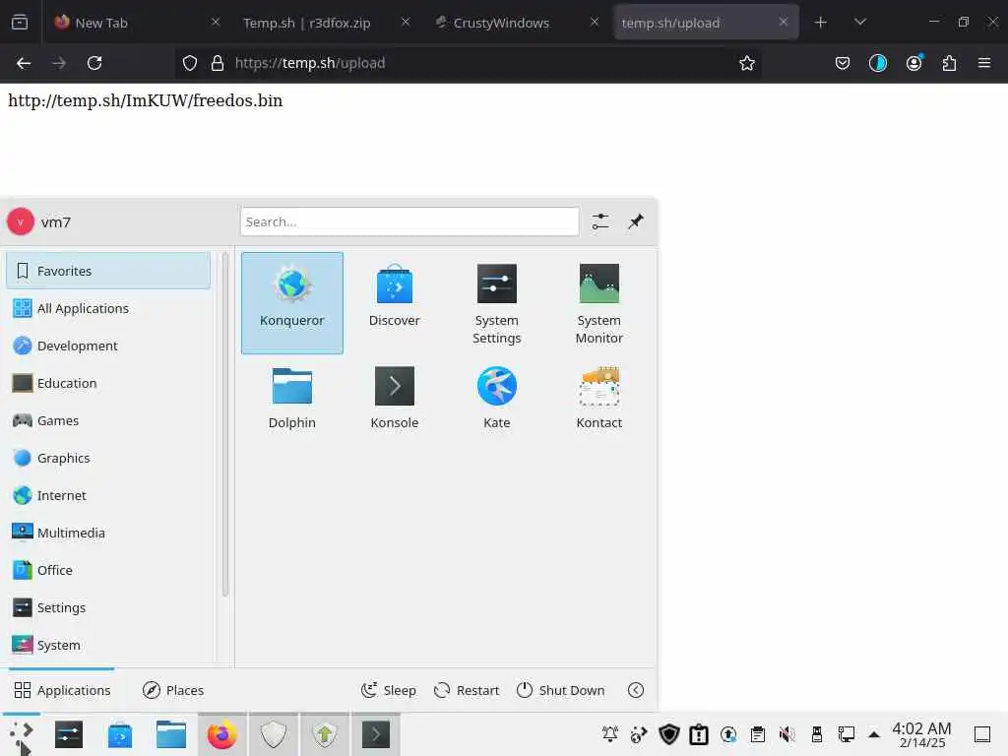Open tracking protection shield info
This screenshot has width=1008, height=756.
[190, 63]
